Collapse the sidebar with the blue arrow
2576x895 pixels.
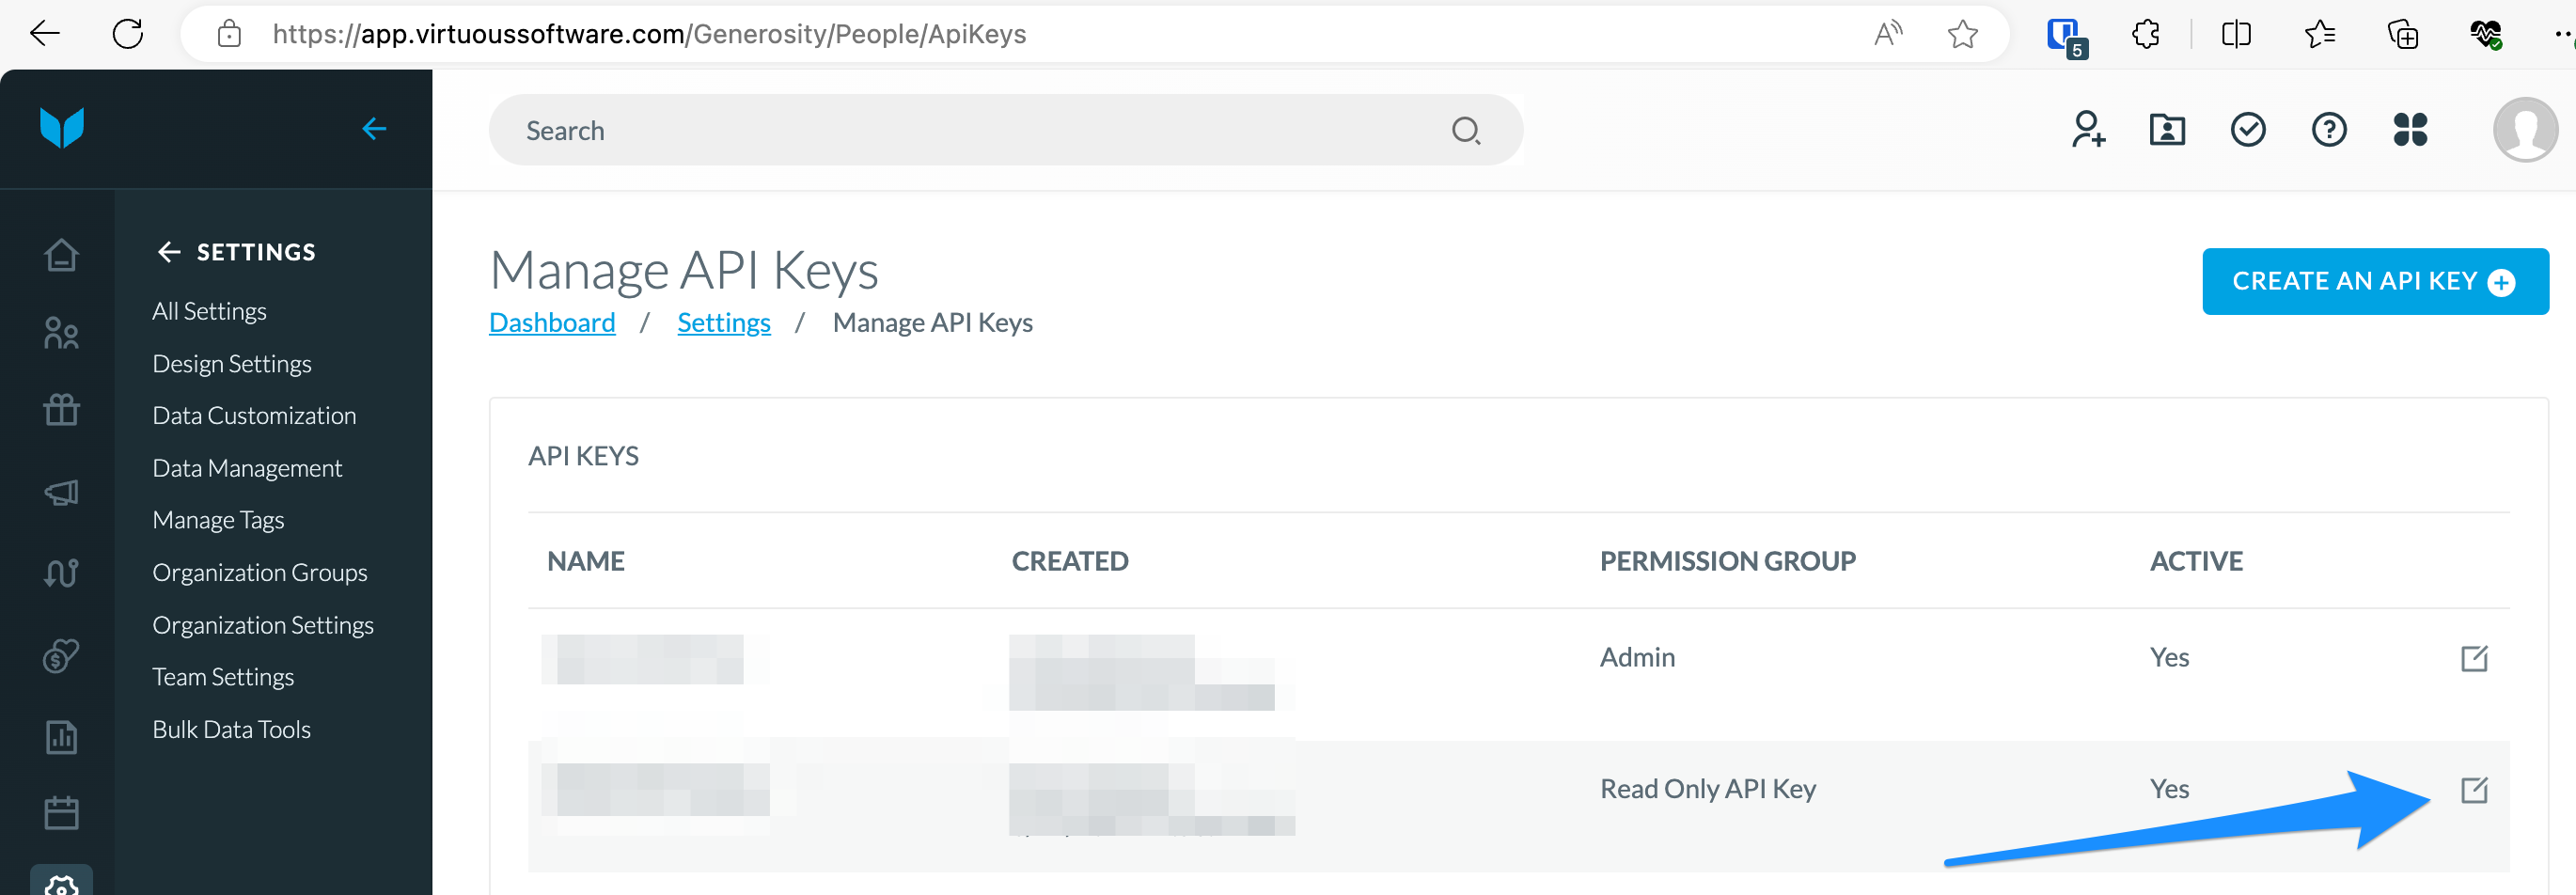tap(374, 128)
